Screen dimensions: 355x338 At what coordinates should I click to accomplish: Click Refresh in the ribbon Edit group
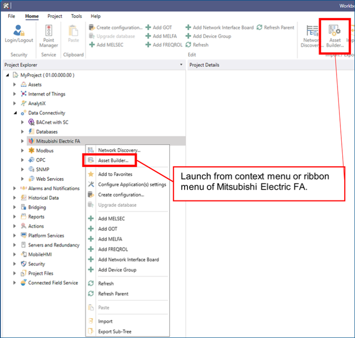pos(197,45)
